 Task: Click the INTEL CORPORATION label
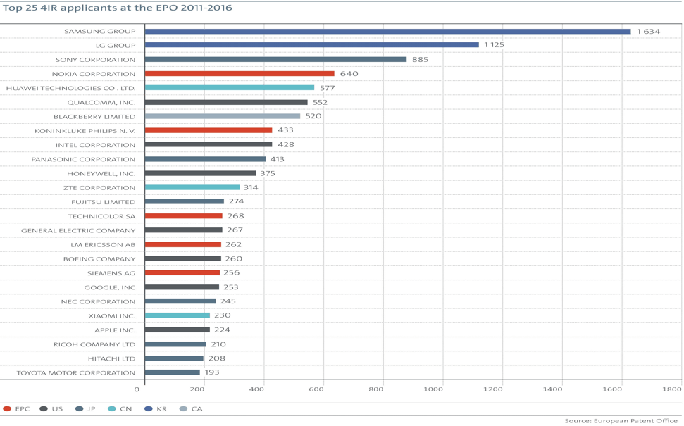96,145
